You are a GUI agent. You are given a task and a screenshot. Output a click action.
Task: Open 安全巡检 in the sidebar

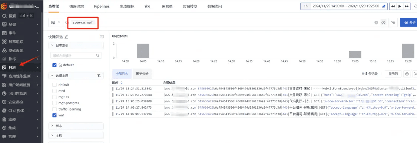click(x=16, y=102)
